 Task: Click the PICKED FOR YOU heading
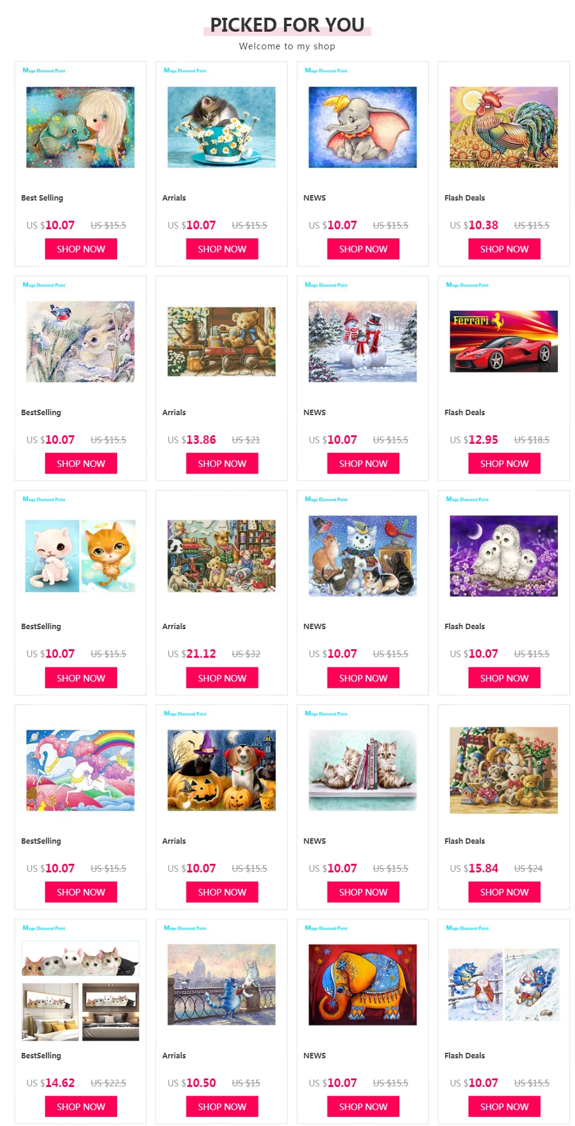click(x=287, y=24)
